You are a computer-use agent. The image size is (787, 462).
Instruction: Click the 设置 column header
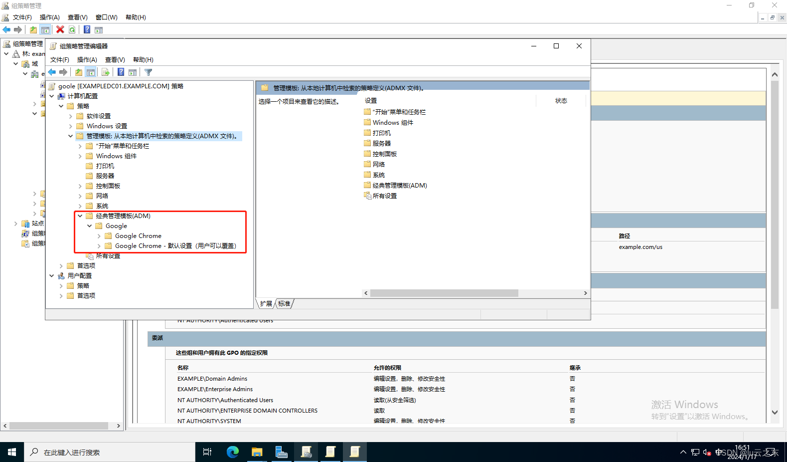(x=371, y=101)
